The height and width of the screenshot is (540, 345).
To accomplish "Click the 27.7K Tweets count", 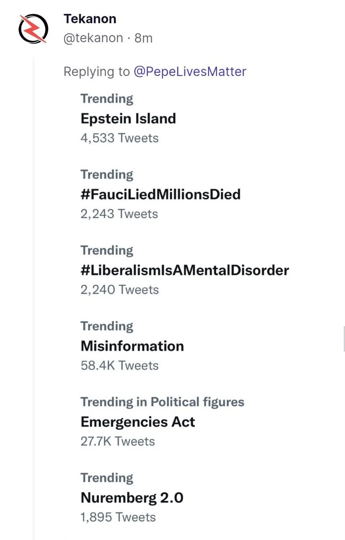I will click(118, 441).
